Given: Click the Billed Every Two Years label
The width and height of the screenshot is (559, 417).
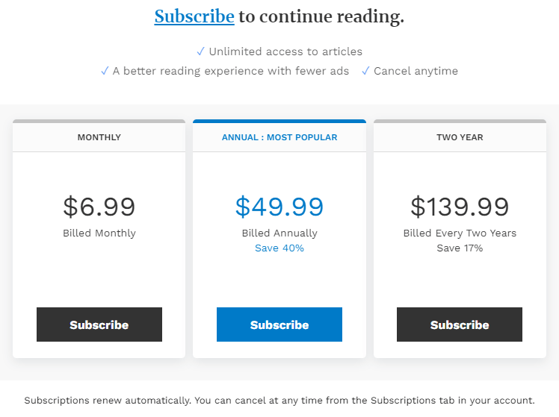Looking at the screenshot, I should point(460,233).
